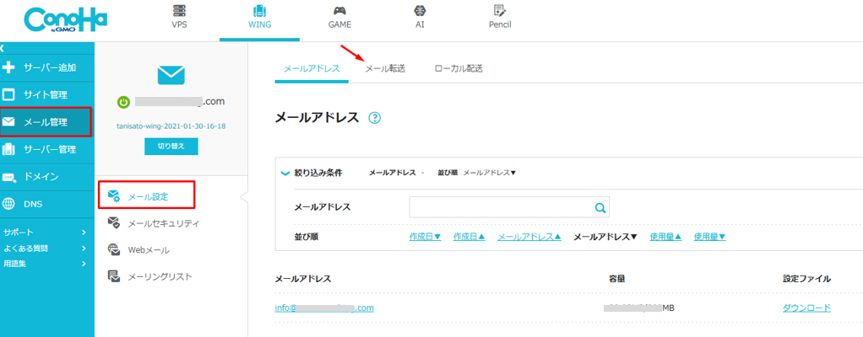Select the GAME controller icon
This screenshot has height=337, width=863.
(339, 12)
